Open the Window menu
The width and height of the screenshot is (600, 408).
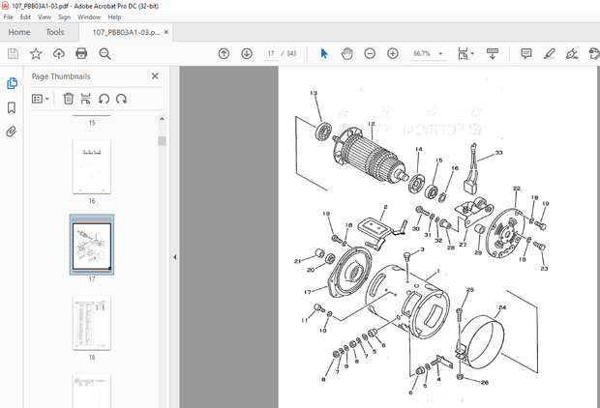pos(89,16)
